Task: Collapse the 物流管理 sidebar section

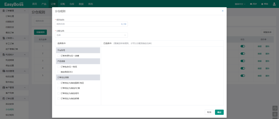Action: pos(25,71)
